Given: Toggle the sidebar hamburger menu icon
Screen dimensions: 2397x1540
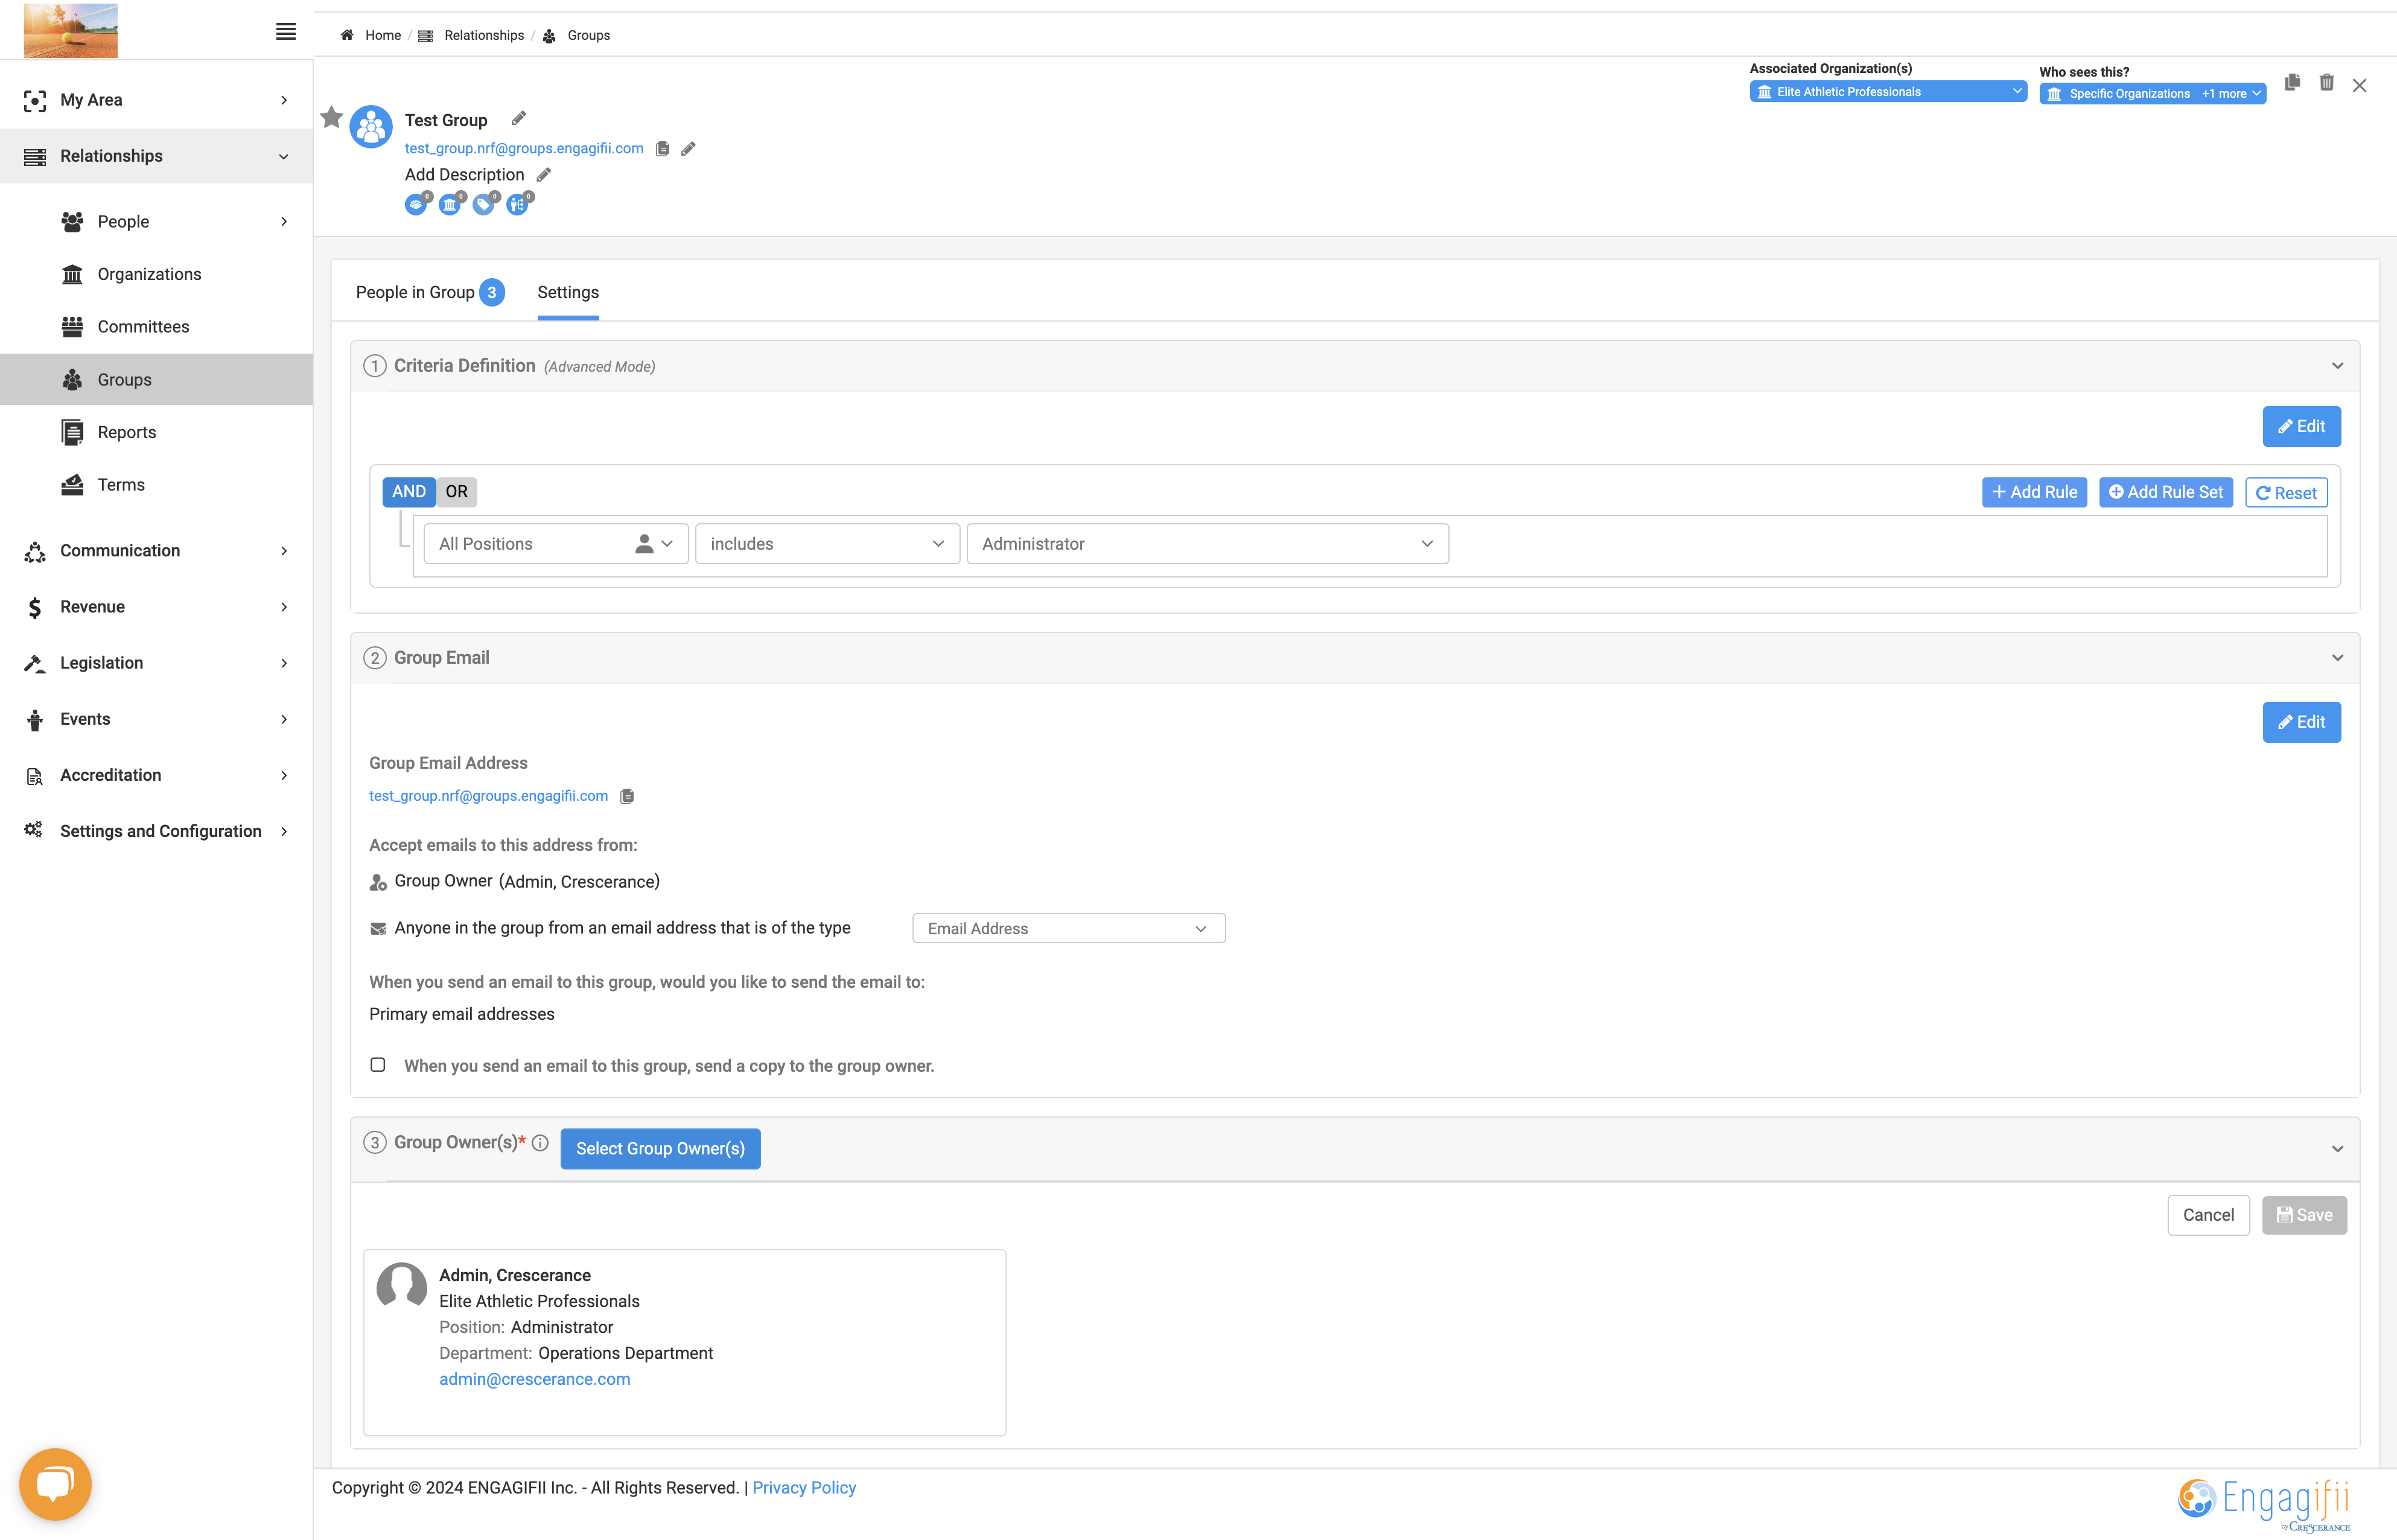Looking at the screenshot, I should pos(285,32).
